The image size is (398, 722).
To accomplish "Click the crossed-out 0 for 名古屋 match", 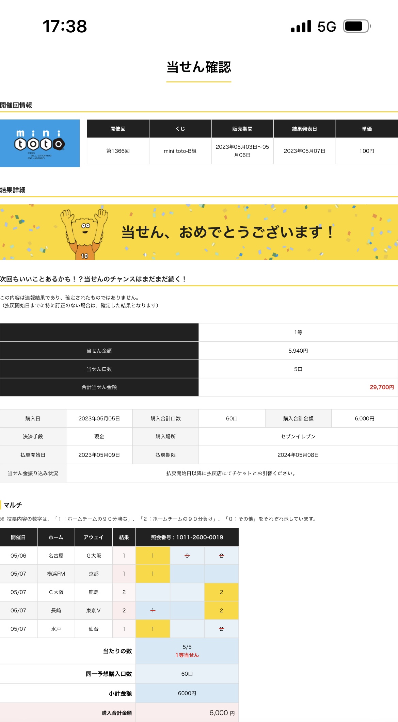I will point(187,556).
